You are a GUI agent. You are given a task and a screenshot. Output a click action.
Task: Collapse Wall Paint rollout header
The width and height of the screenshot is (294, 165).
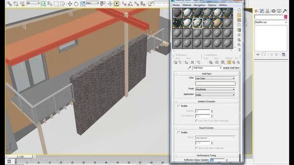[206, 74]
